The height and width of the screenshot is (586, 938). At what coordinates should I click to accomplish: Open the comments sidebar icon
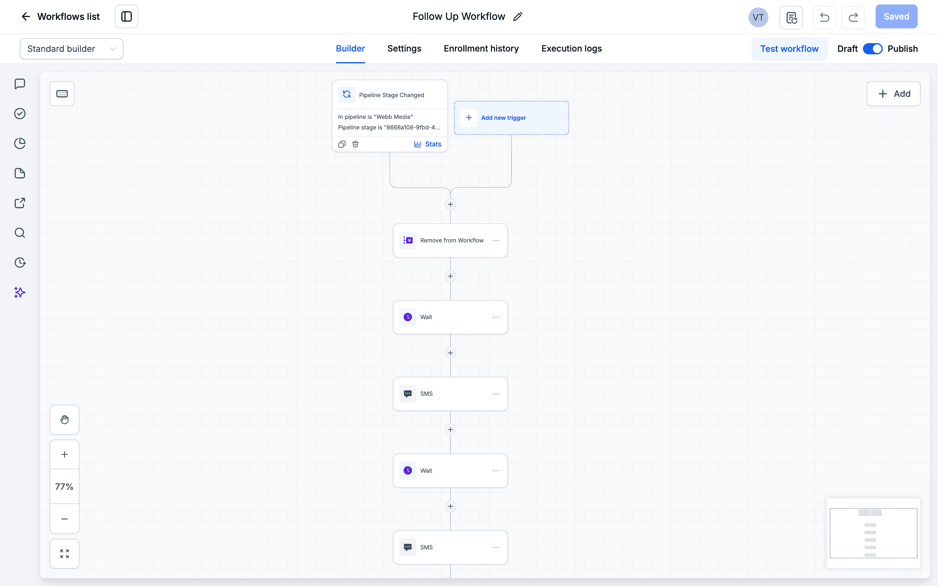point(20,84)
